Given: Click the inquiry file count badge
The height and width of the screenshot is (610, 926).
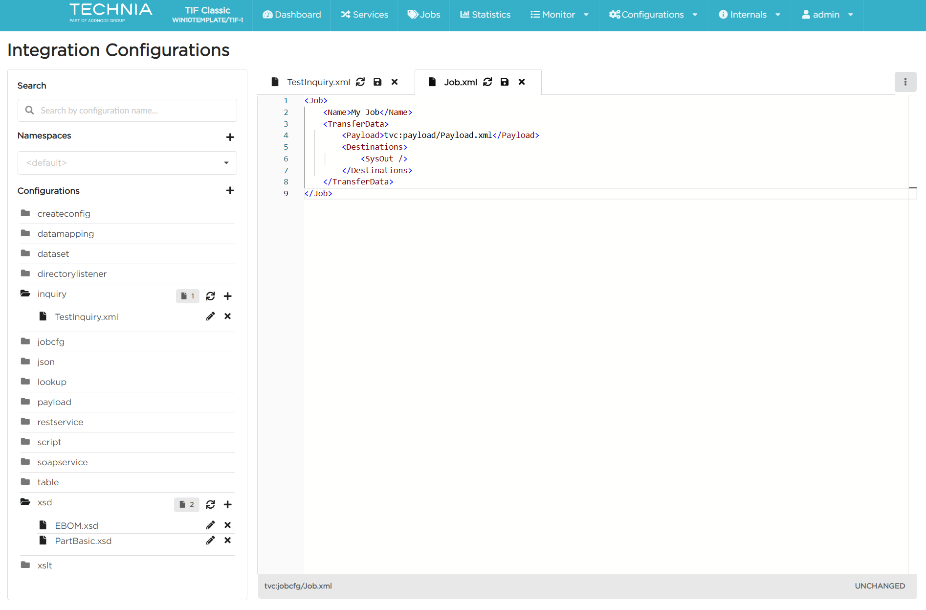Looking at the screenshot, I should pos(188,296).
